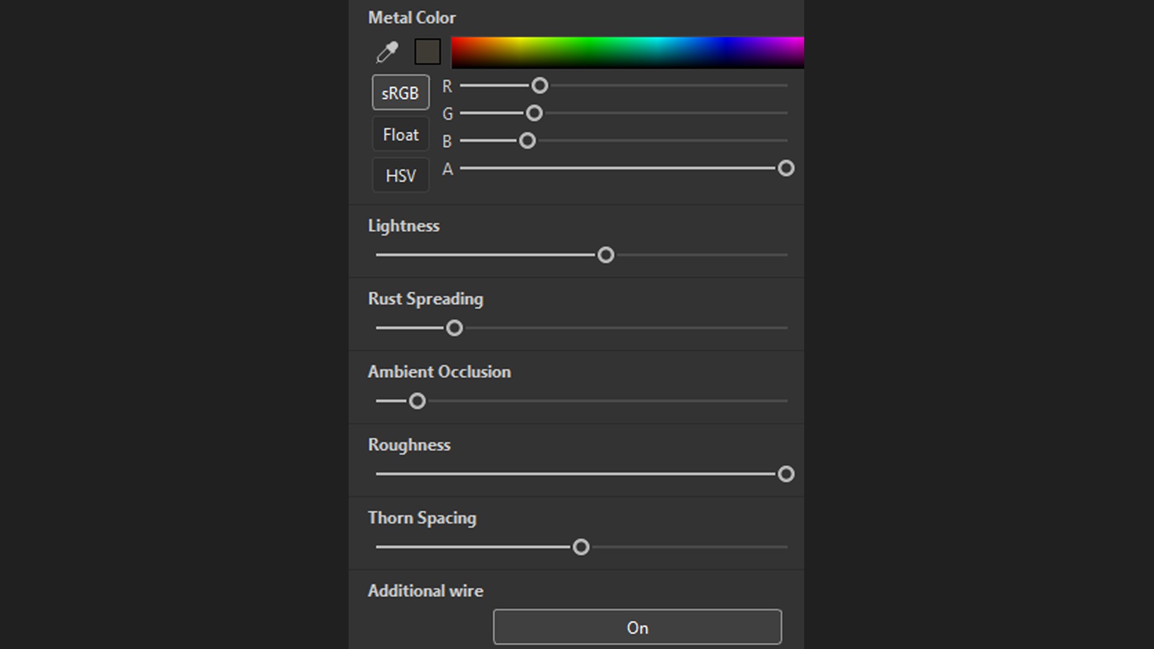This screenshot has width=1154, height=649.
Task: Switch the color mode to HSV
Action: [x=400, y=175]
